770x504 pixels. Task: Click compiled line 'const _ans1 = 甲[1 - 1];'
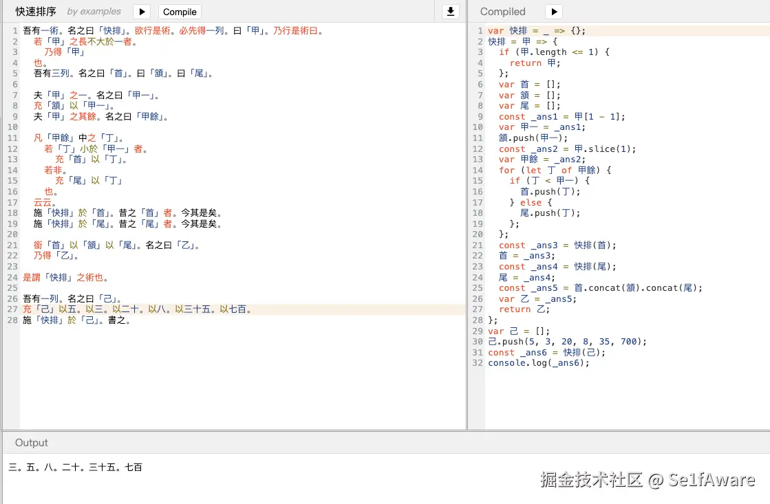click(562, 116)
